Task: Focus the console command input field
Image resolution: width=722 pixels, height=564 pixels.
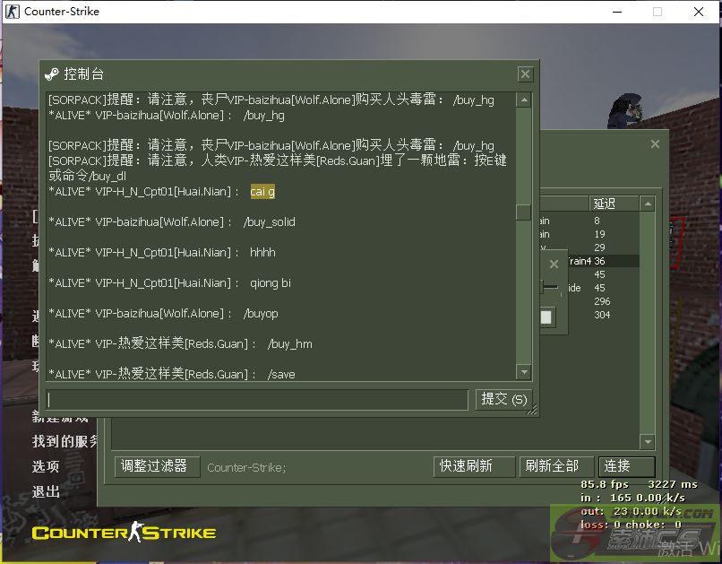Action: pos(257,400)
